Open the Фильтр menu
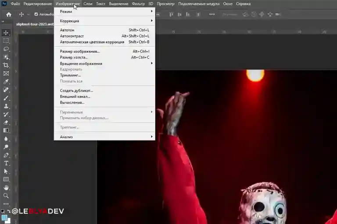 138,4
